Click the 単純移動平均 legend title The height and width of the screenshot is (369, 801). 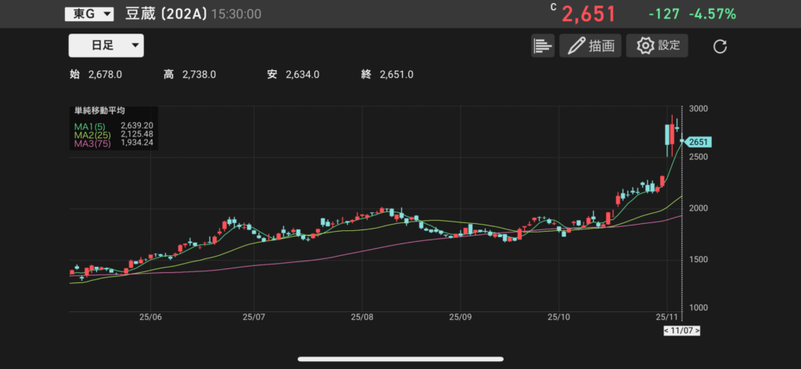[99, 111]
